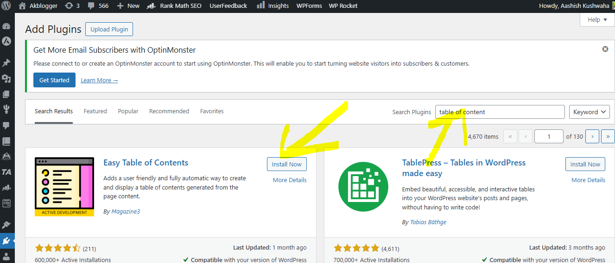Switch to the Popular tab
The height and width of the screenshot is (263, 615).
(128, 111)
